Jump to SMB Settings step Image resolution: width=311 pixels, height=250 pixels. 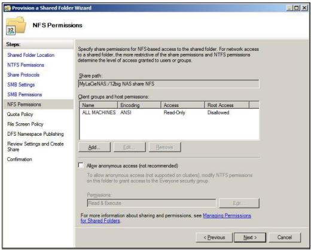(21, 85)
